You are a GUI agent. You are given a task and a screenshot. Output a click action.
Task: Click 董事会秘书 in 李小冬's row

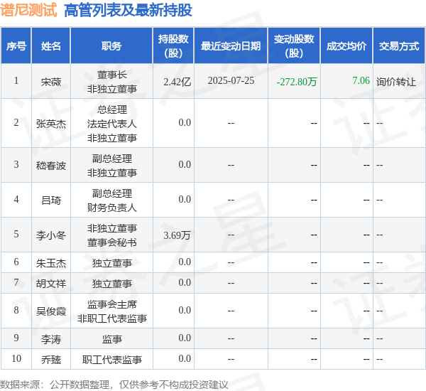click(x=112, y=242)
